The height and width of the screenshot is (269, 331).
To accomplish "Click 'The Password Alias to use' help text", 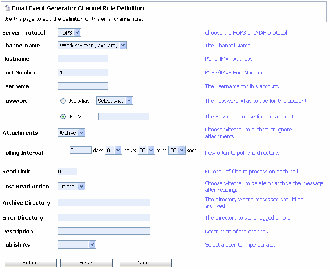I will 256,101.
